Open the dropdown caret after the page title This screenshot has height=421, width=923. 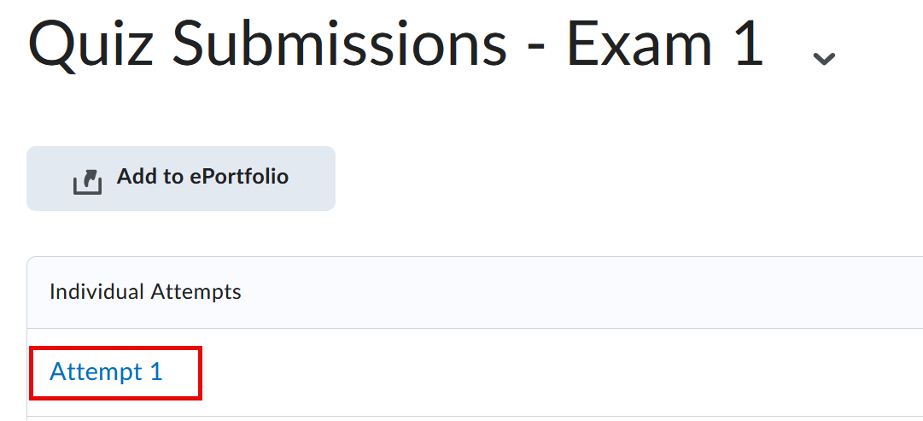[x=823, y=58]
